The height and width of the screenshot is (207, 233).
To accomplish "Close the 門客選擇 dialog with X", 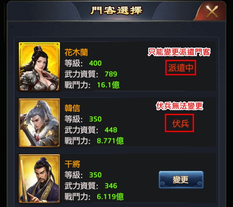I will coord(212,11).
